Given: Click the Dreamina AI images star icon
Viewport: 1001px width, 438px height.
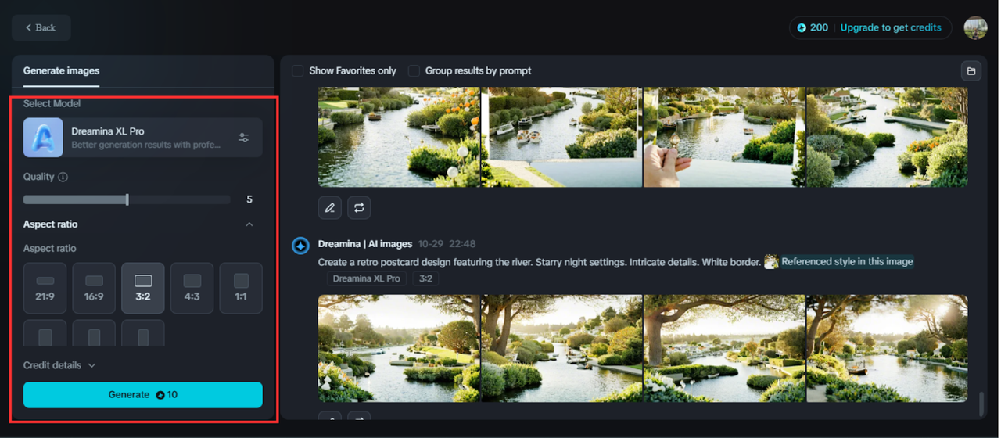Looking at the screenshot, I should click(301, 246).
